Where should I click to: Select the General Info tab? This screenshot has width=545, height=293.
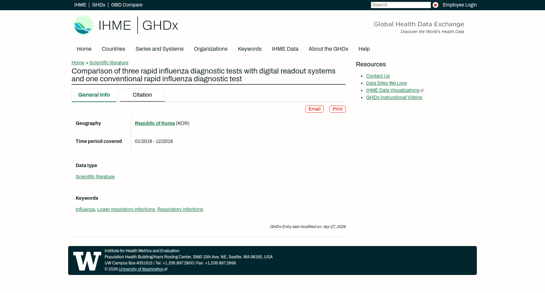tap(94, 95)
